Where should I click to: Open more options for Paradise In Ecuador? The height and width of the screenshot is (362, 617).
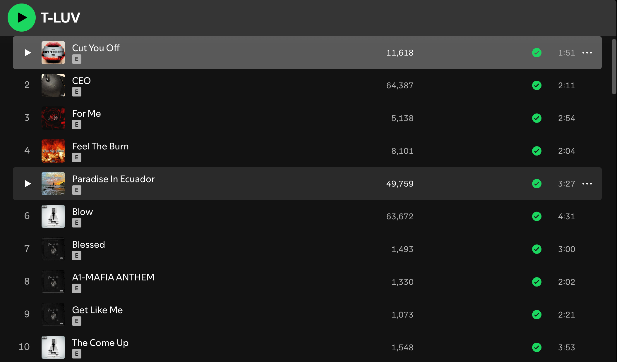click(587, 184)
